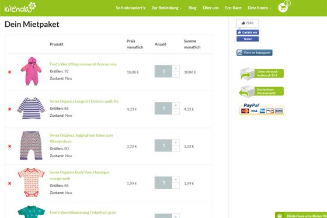This screenshot has height=218, width=327.
Task: Remove the Jogginghose Baker item
Action: click(9, 146)
